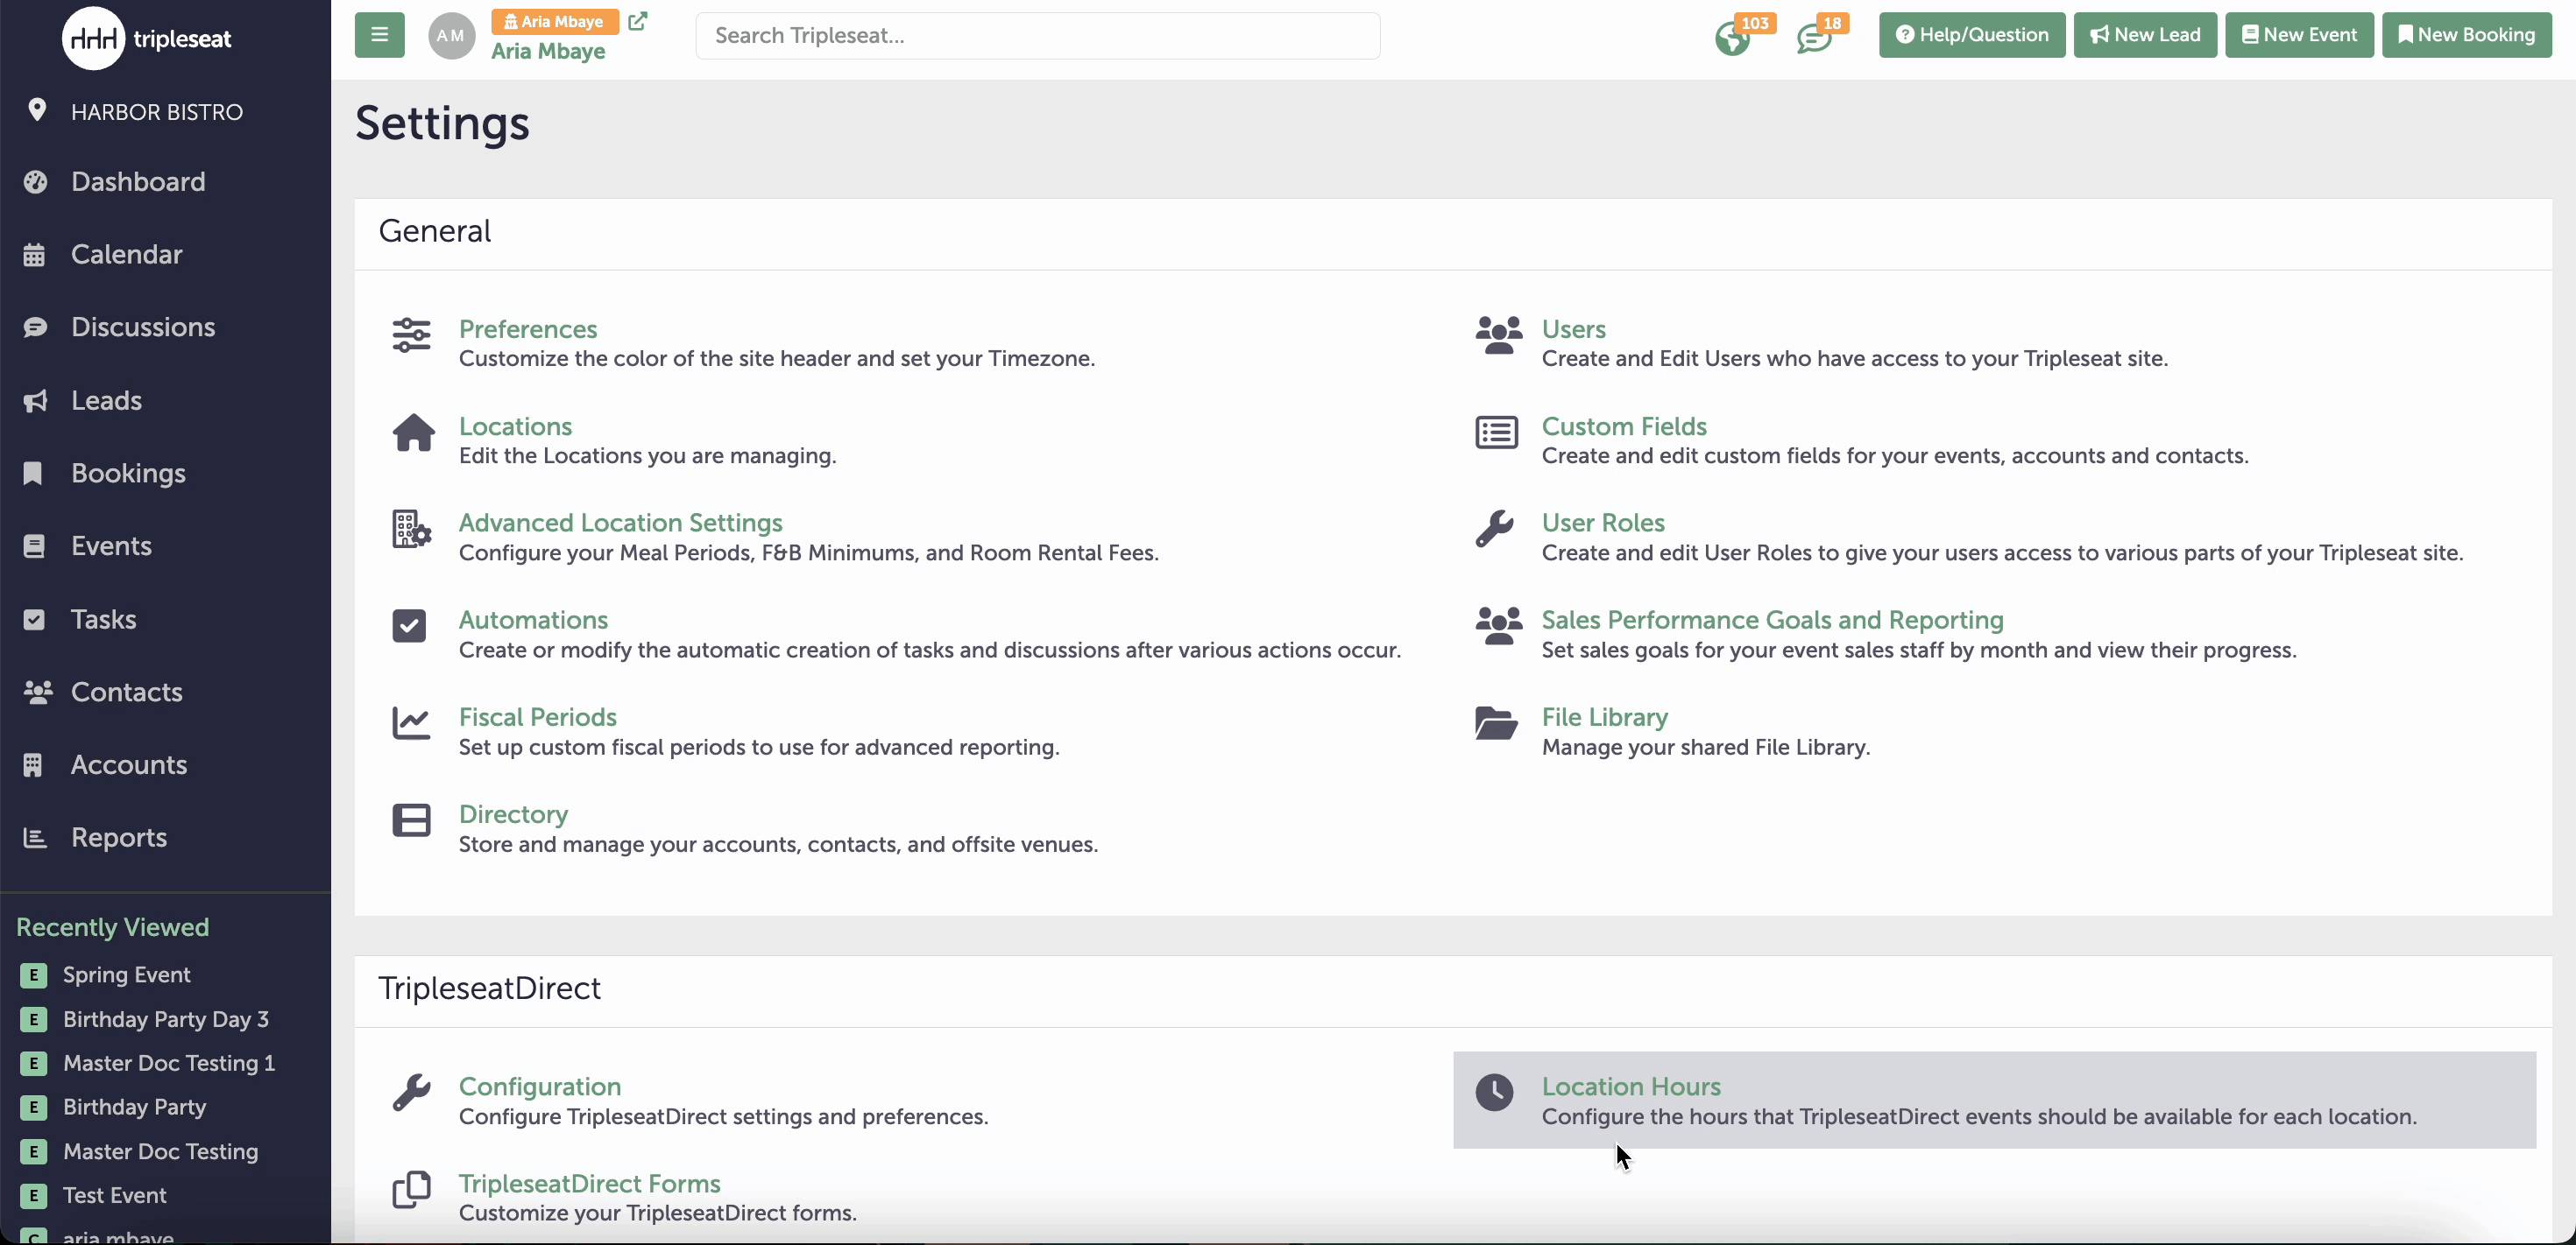Open recently viewed Spring Event
Viewport: 2576px width, 1245px height.
tap(126, 974)
